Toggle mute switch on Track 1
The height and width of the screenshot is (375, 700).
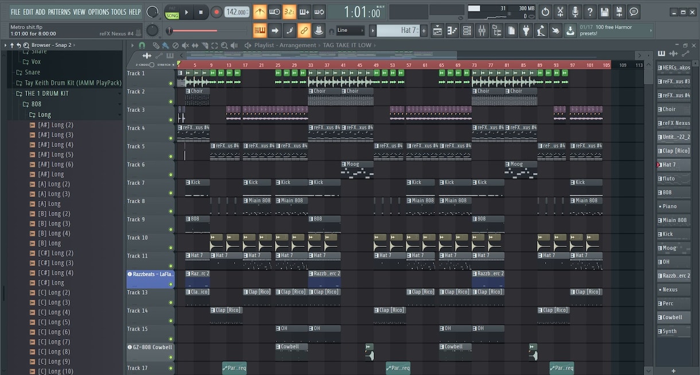[170, 83]
